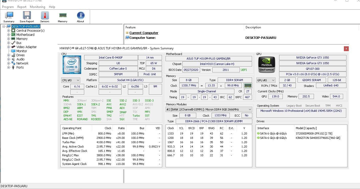Click the Save Report floppy icon
The width and height of the screenshot is (360, 189).
coord(27,15)
